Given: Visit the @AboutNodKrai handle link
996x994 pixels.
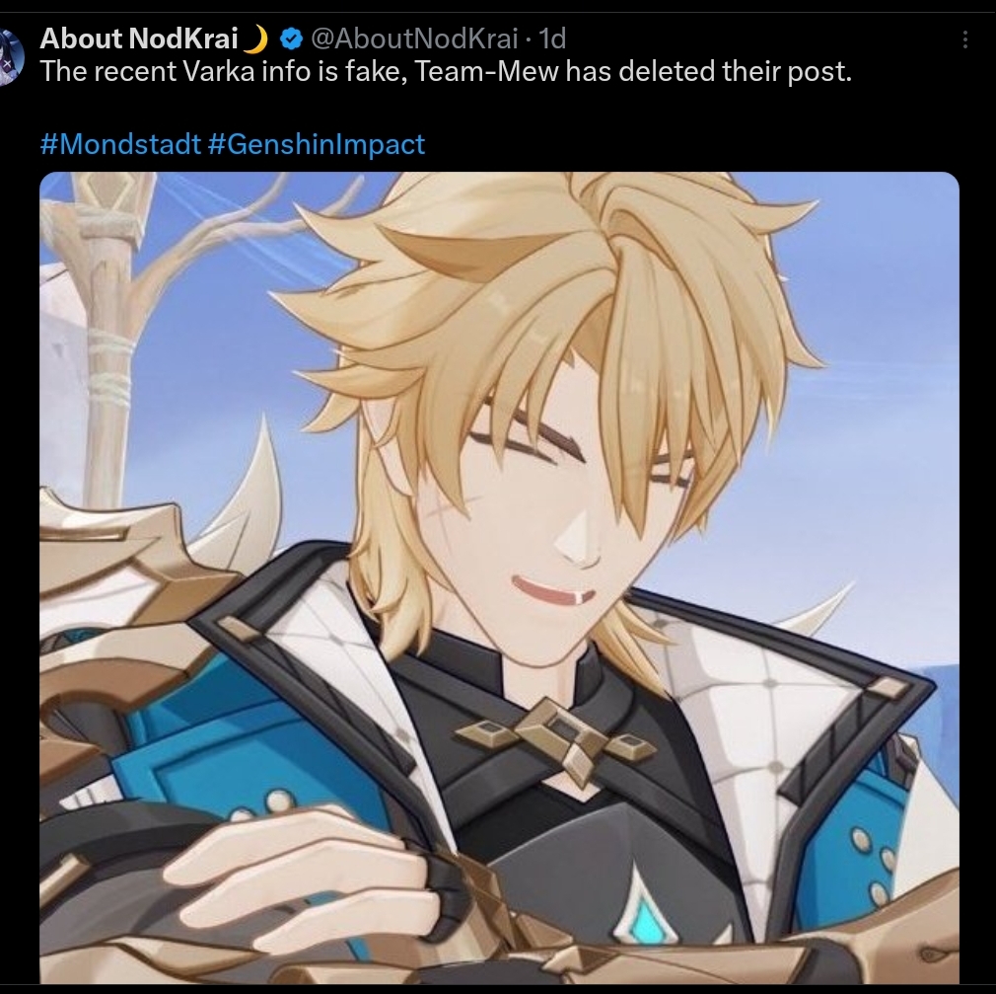Looking at the screenshot, I should pyautogui.click(x=414, y=39).
